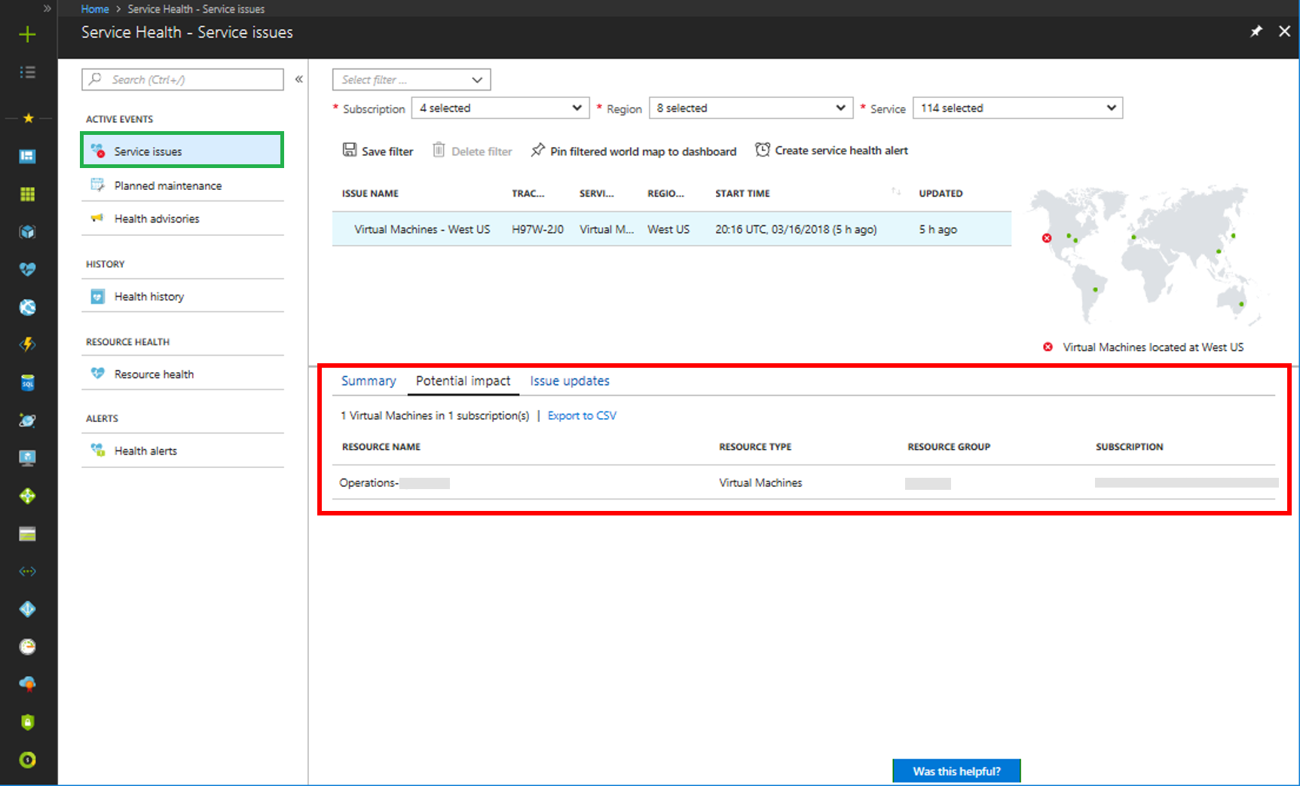Click into the Search (Ctrl+/) box
The height and width of the screenshot is (786, 1300).
pos(182,79)
